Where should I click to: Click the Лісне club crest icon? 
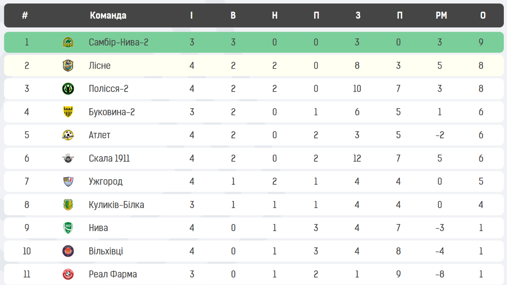(x=68, y=65)
